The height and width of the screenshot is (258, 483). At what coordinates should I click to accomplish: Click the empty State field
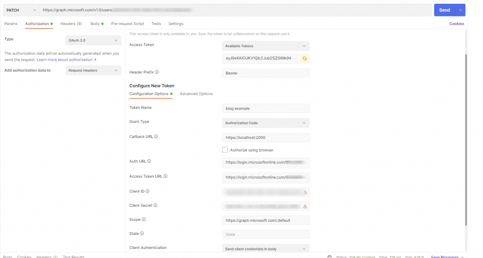pos(266,234)
